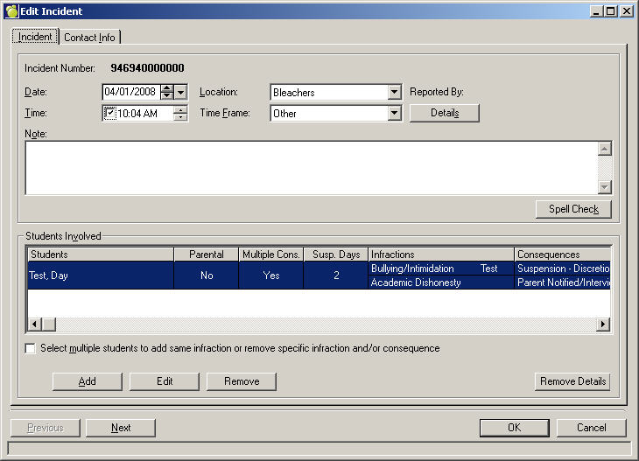Click the Edit Incident title bar icon
Viewport: 639px width, 461px height.
(x=11, y=10)
